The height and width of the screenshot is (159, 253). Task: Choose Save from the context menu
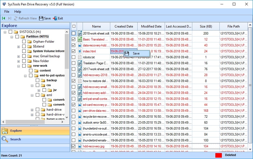(136, 53)
